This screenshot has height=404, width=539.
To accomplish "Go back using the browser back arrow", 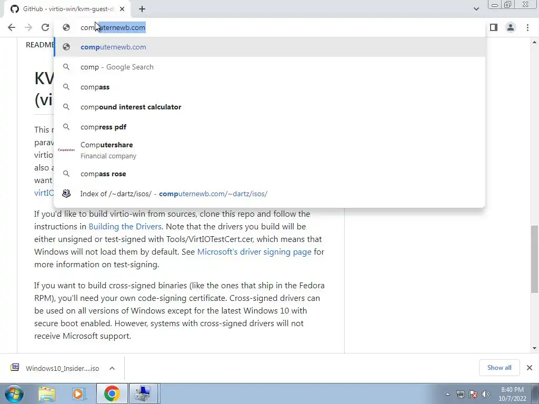I will click(12, 27).
